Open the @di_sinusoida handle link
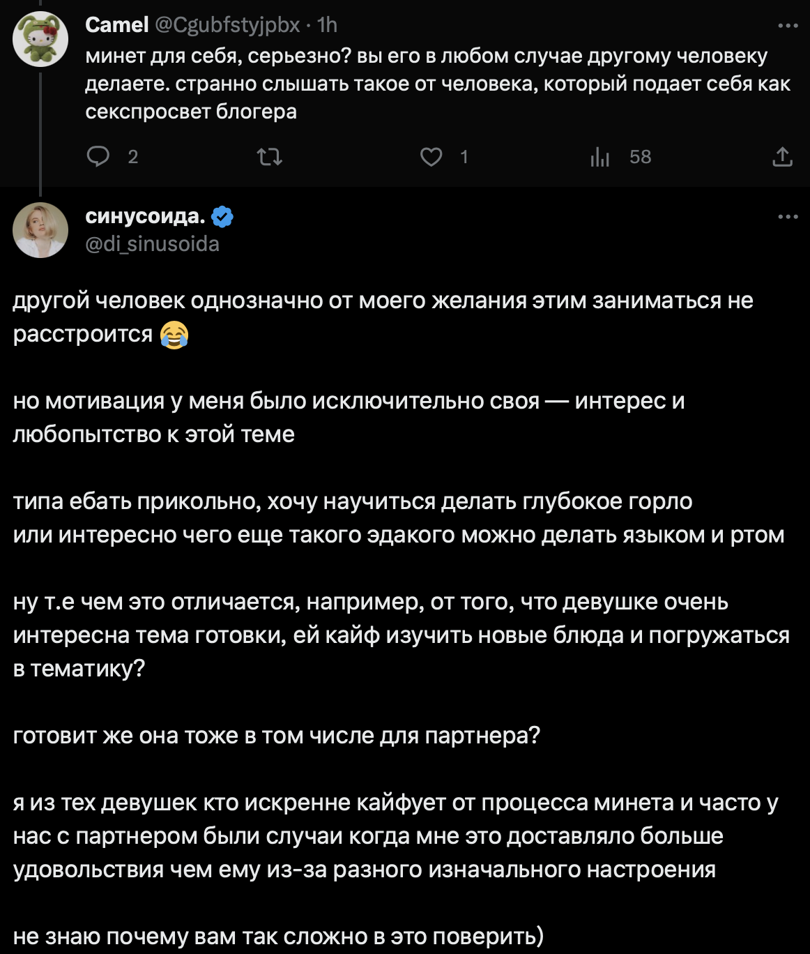Screen dimensions: 810x954 pos(152,244)
